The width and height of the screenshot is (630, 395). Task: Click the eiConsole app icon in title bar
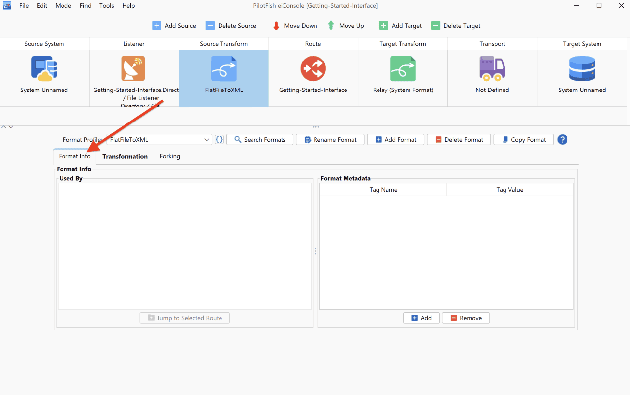7,6
